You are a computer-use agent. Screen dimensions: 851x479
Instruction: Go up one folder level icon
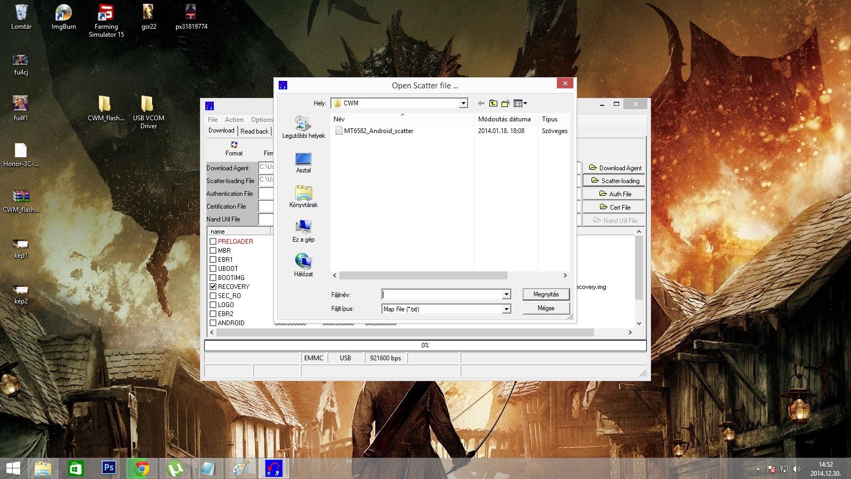[493, 103]
